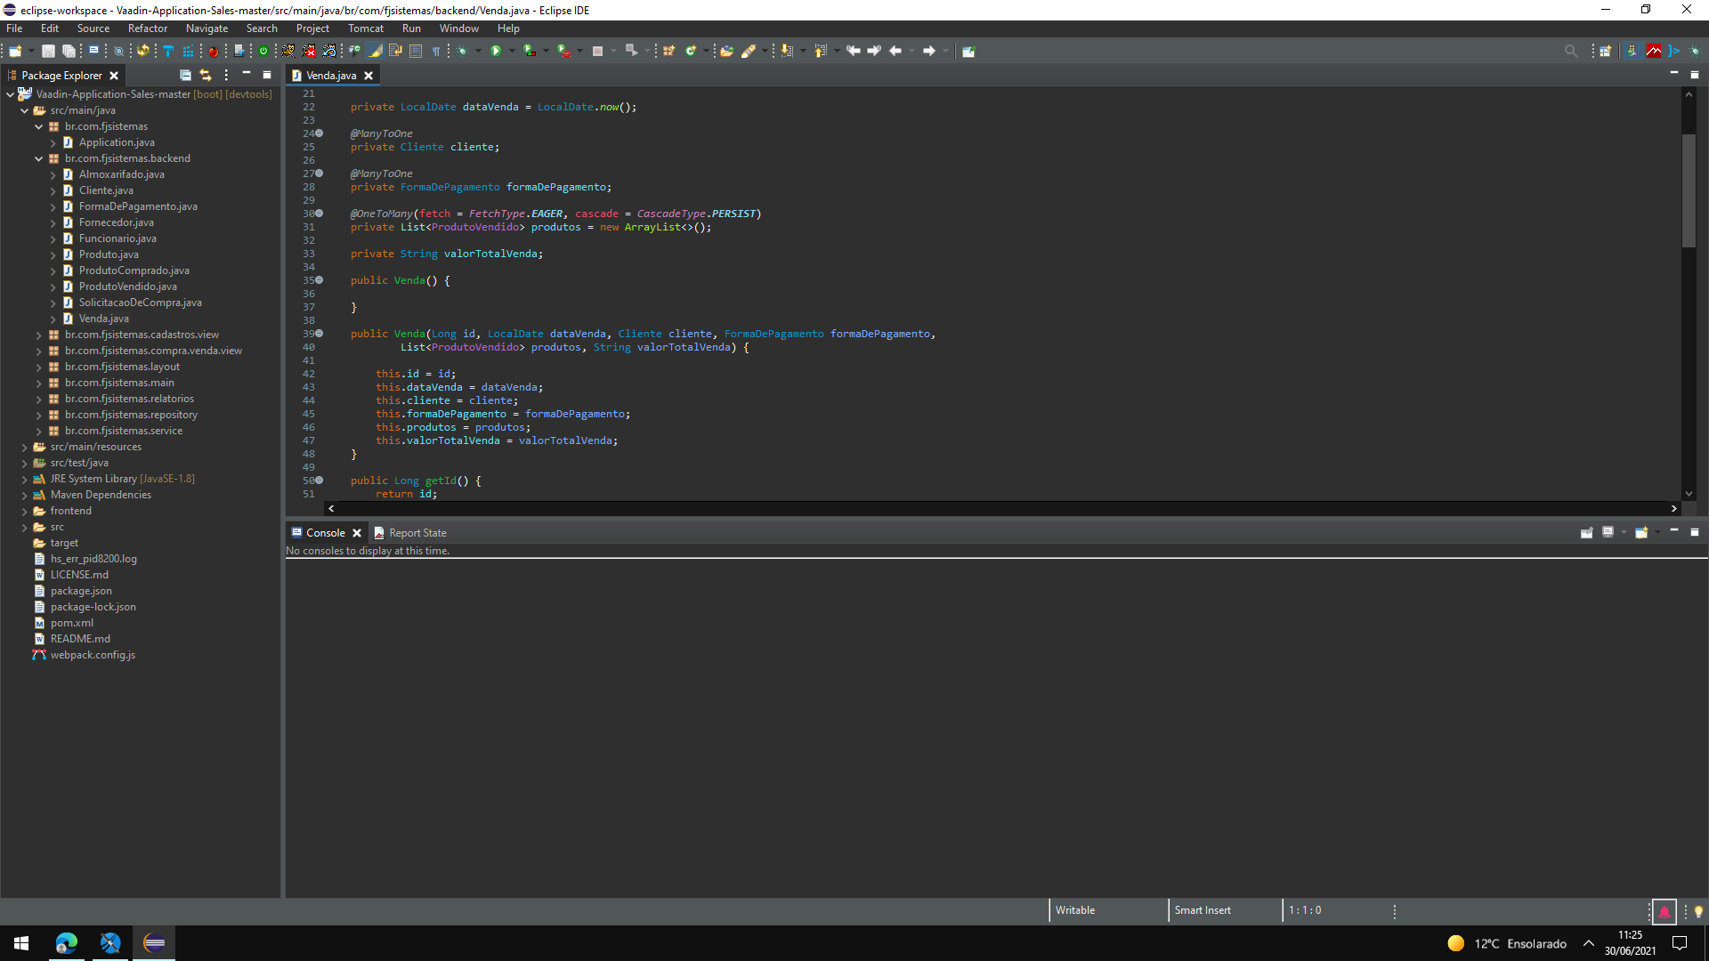Click Collapse All icon in Package Explorer
1709x961 pixels.
click(185, 76)
